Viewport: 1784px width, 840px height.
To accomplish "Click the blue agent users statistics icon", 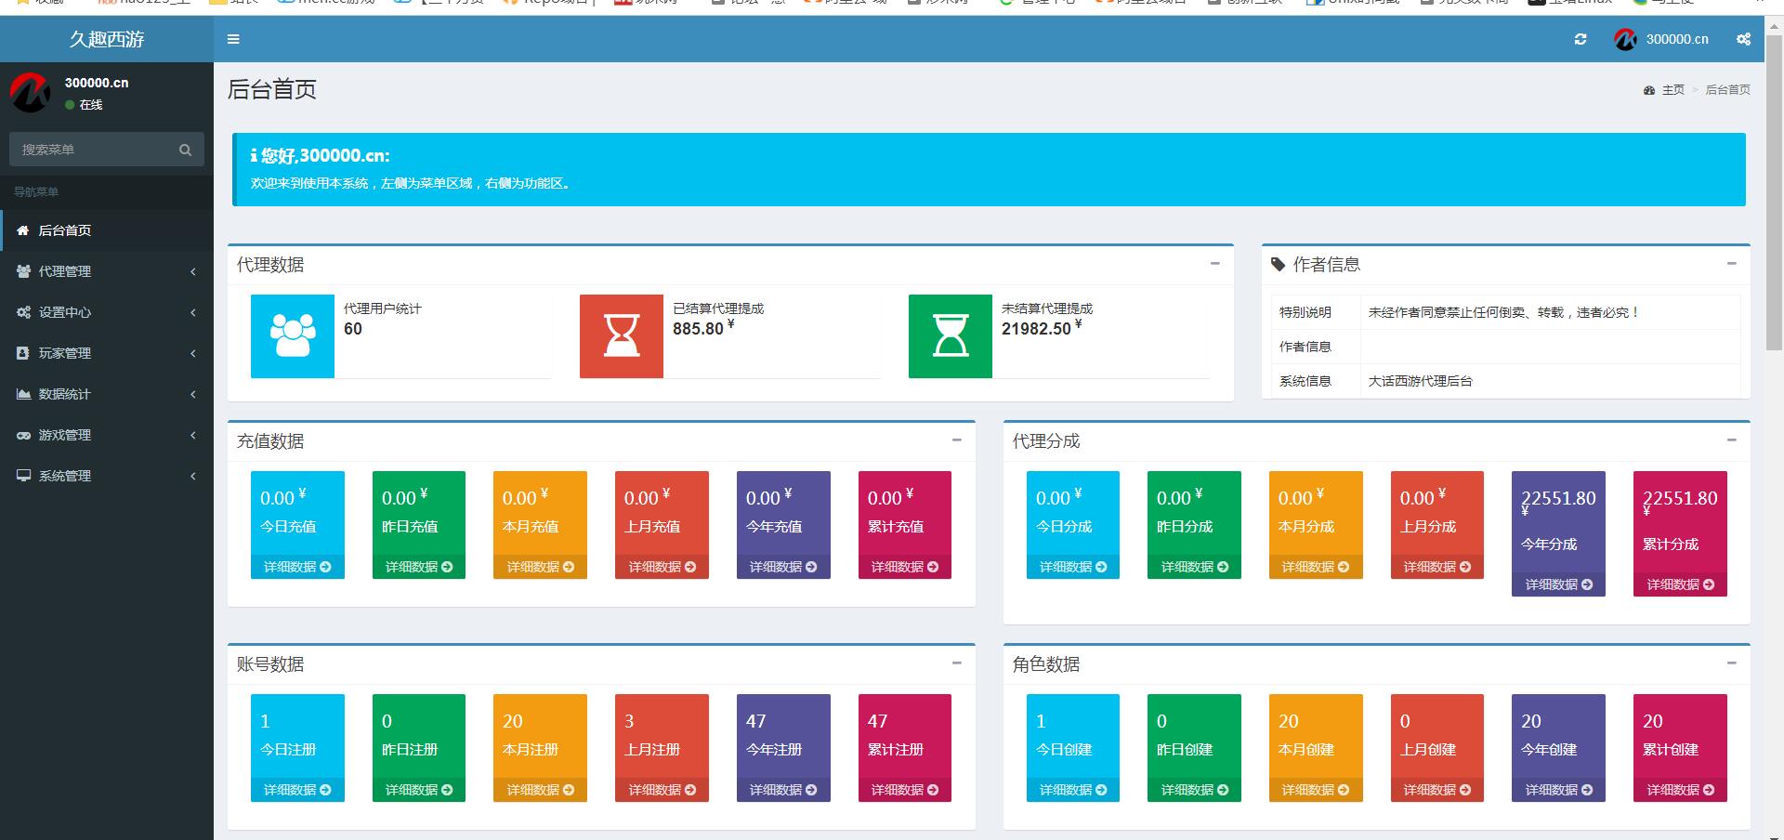I will coord(292,335).
